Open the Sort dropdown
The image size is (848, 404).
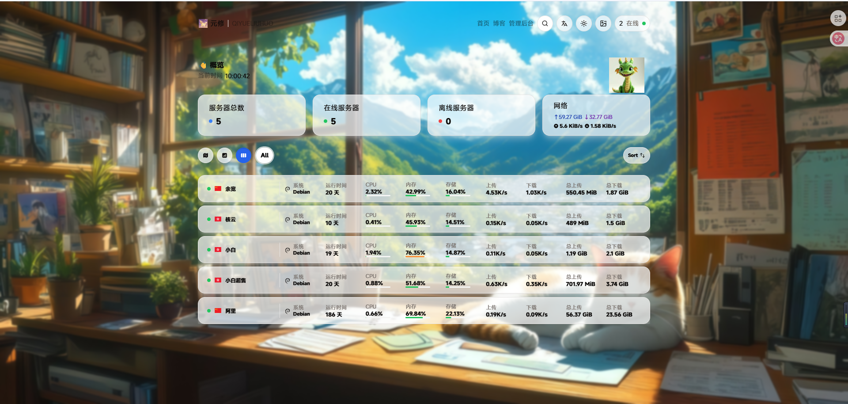click(x=636, y=156)
